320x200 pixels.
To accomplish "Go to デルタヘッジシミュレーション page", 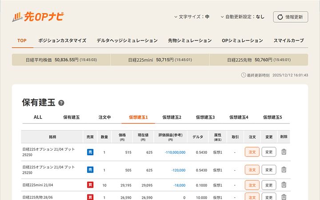I will 127,40.
